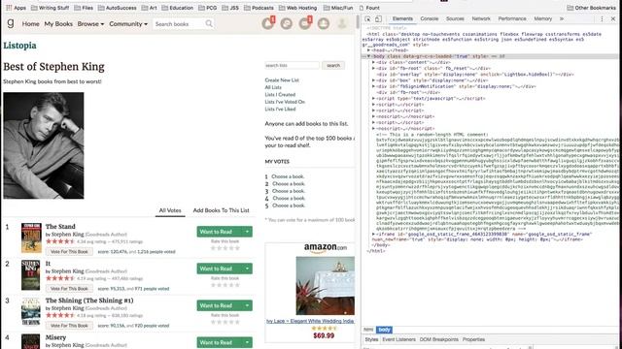Show more DevTools tabs chevron

tap(562, 18)
